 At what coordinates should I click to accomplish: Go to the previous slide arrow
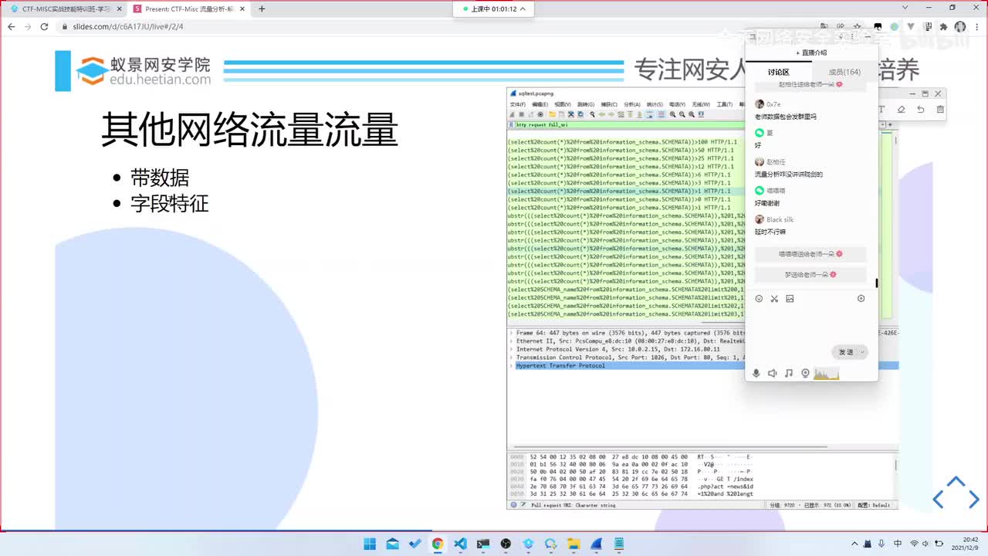coord(938,500)
